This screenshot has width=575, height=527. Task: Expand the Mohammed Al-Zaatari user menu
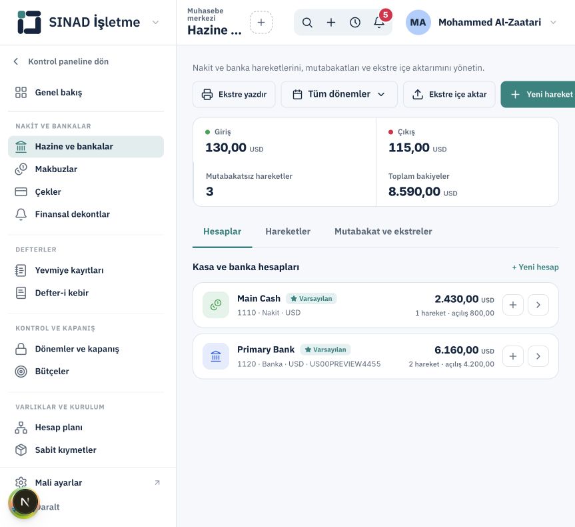coord(554,23)
